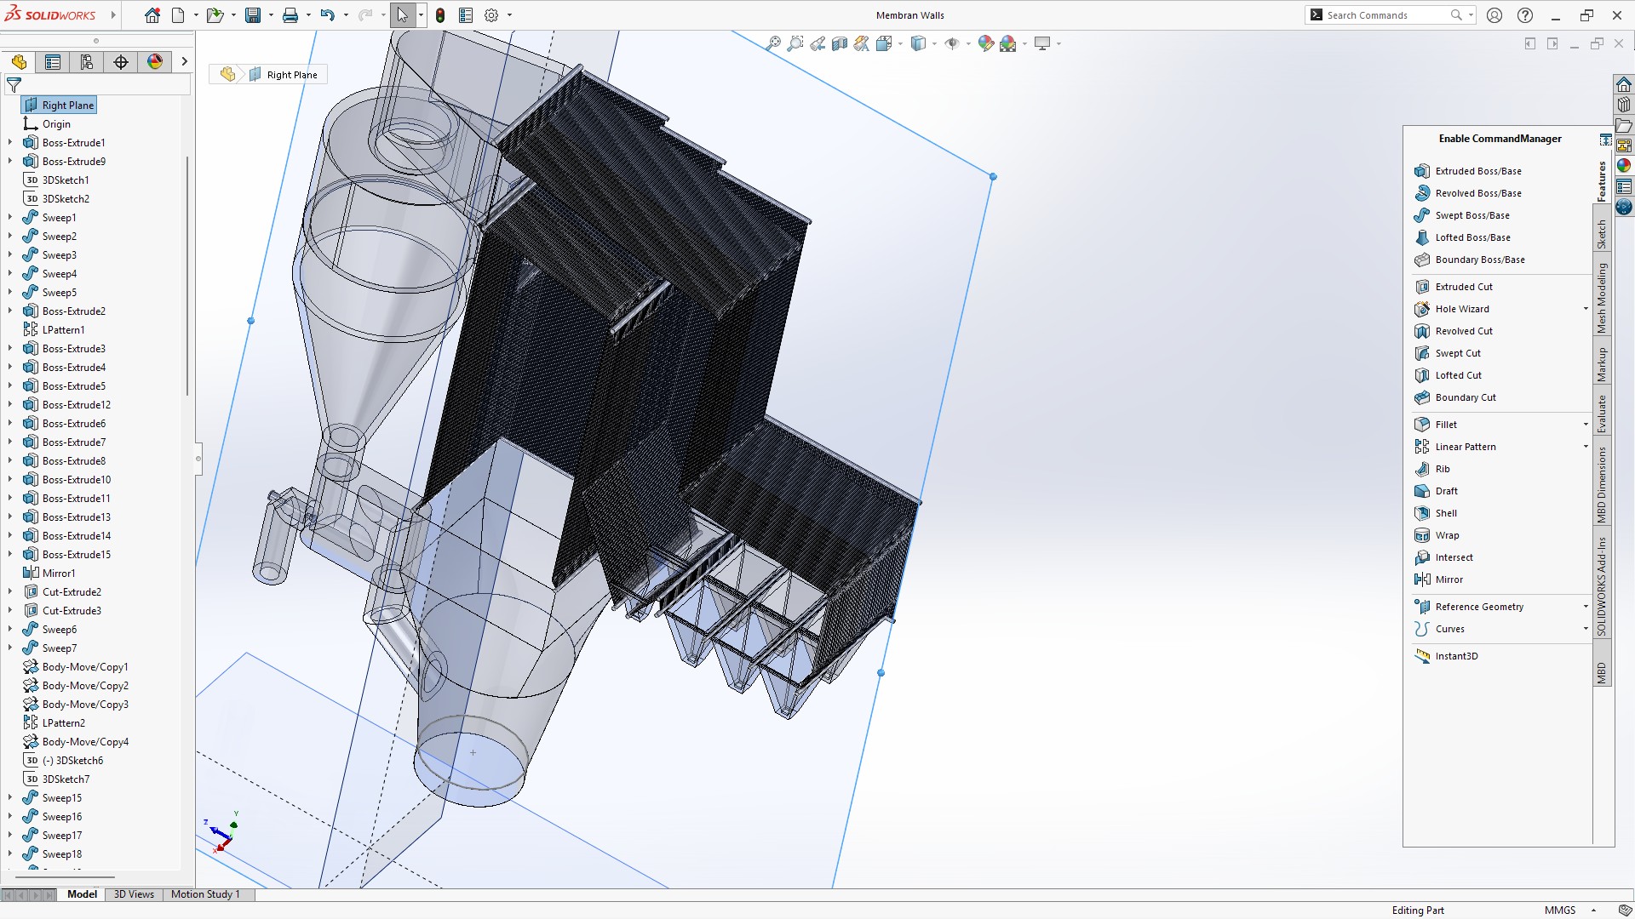This screenshot has width=1635, height=919.
Task: Open the Evaluate tab on the right edge
Action: (1603, 412)
